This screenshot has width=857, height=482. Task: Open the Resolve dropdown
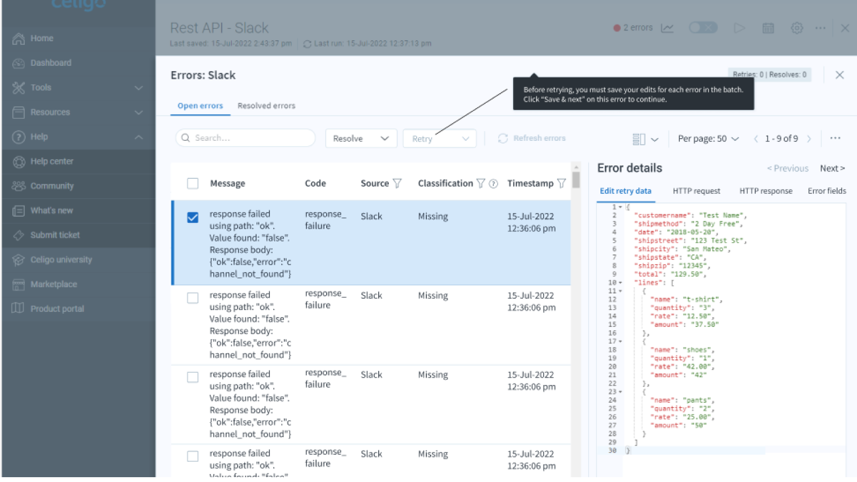pos(361,139)
